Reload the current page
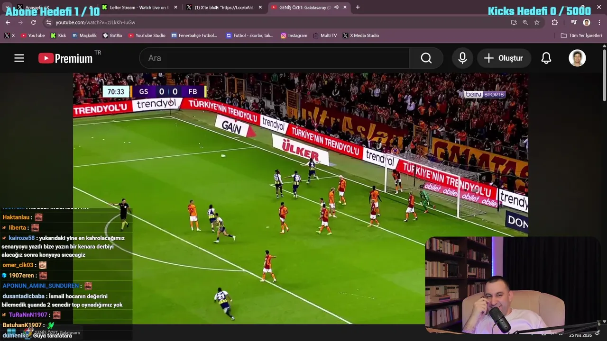This screenshot has height=341, width=607. point(33,22)
